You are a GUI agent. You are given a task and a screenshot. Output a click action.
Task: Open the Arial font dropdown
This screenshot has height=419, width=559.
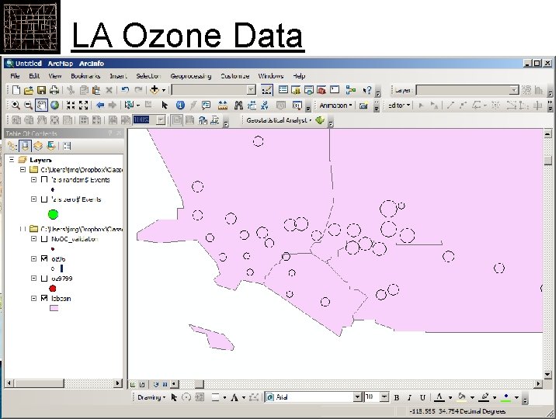click(357, 397)
